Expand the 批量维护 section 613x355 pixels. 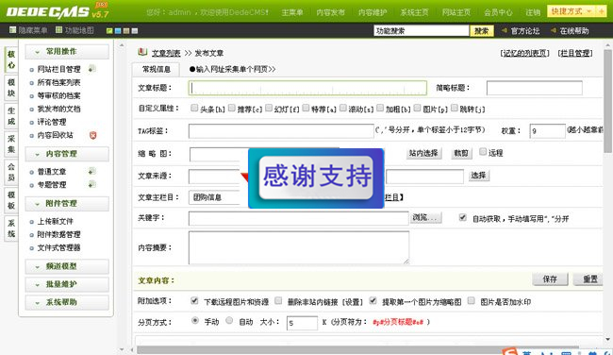click(67, 284)
